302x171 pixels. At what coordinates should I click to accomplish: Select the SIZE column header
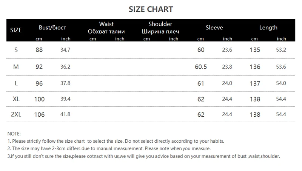[x=16, y=30]
